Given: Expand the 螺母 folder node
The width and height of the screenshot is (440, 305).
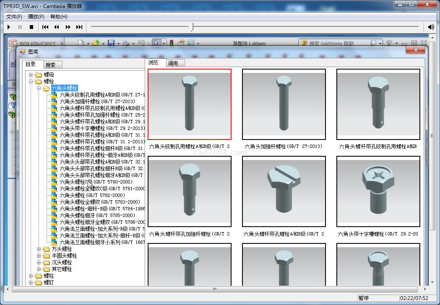Looking at the screenshot, I should tap(31, 75).
